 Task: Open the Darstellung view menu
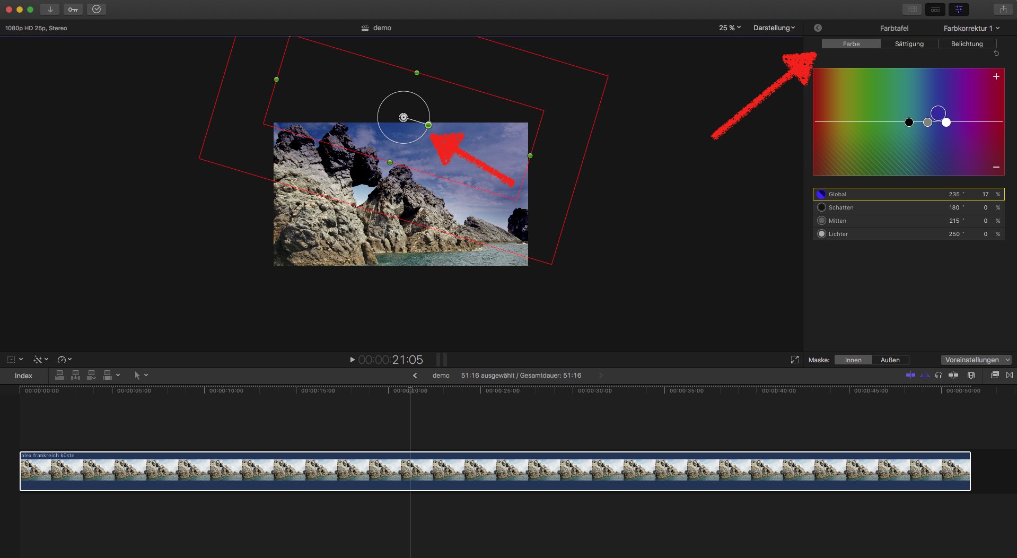[x=774, y=28]
